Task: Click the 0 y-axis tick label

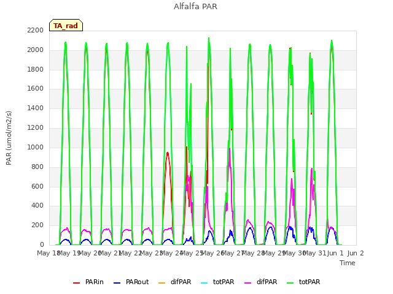Action: click(x=42, y=244)
